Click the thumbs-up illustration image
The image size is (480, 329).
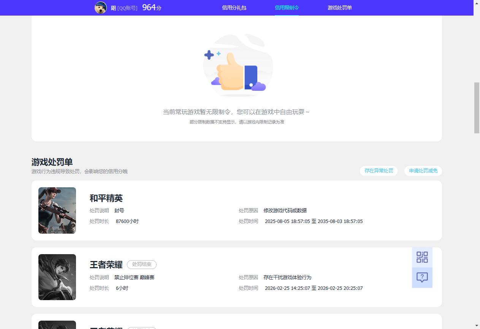click(x=237, y=65)
